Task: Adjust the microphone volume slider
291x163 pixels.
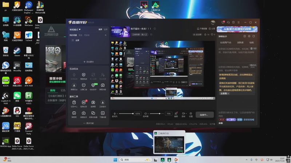Action: point(126,113)
